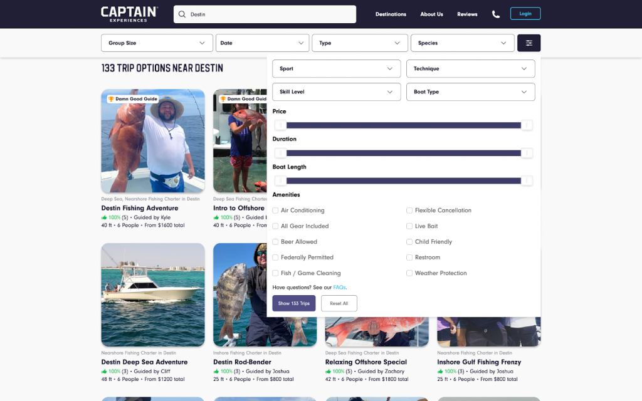
Task: Open the FAQs link
Action: coord(339,288)
